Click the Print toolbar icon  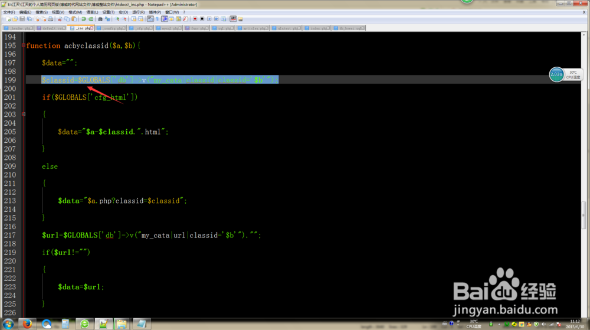(x=50, y=19)
